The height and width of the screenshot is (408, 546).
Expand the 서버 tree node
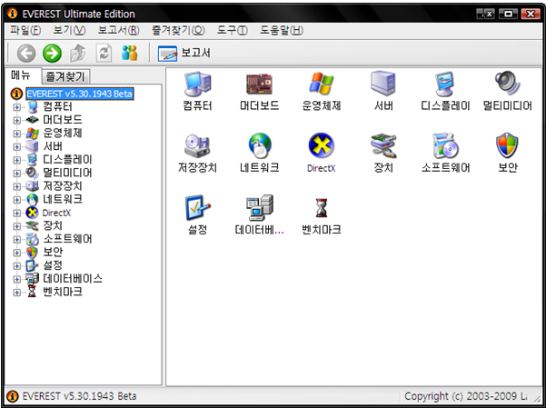(16, 146)
